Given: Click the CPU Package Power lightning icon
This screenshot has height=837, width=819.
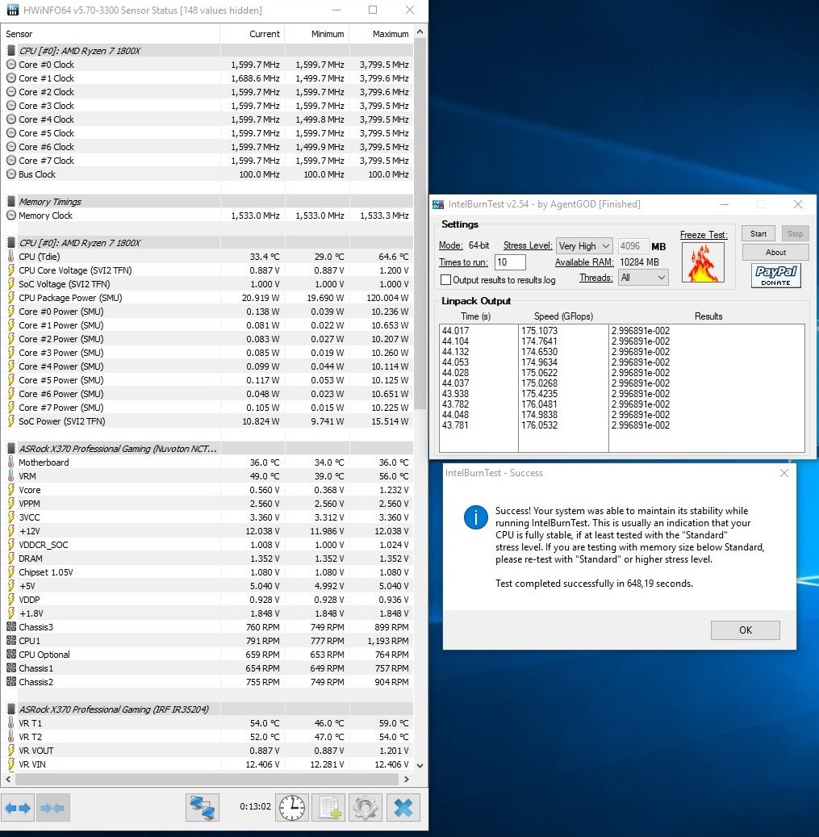Looking at the screenshot, I should click(11, 298).
